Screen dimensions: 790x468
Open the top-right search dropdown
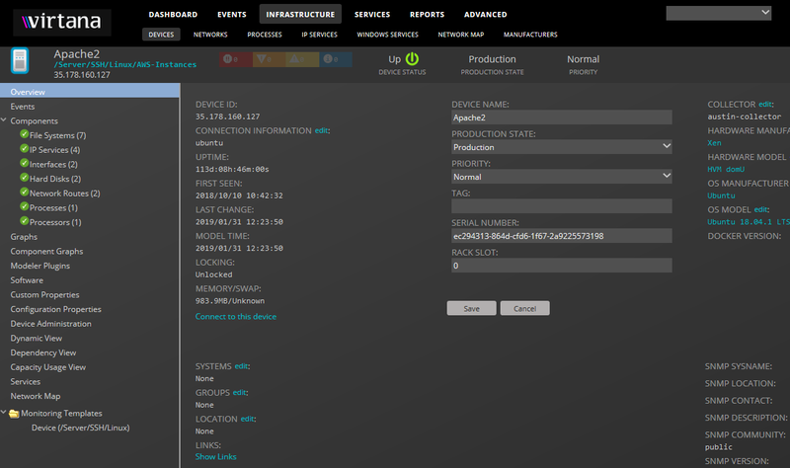pos(719,13)
